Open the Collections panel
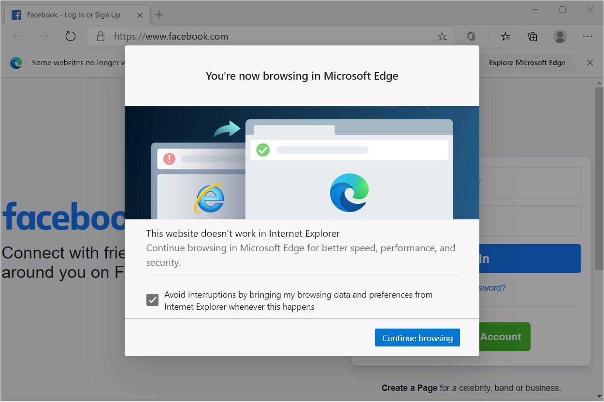The width and height of the screenshot is (604, 402). click(532, 36)
